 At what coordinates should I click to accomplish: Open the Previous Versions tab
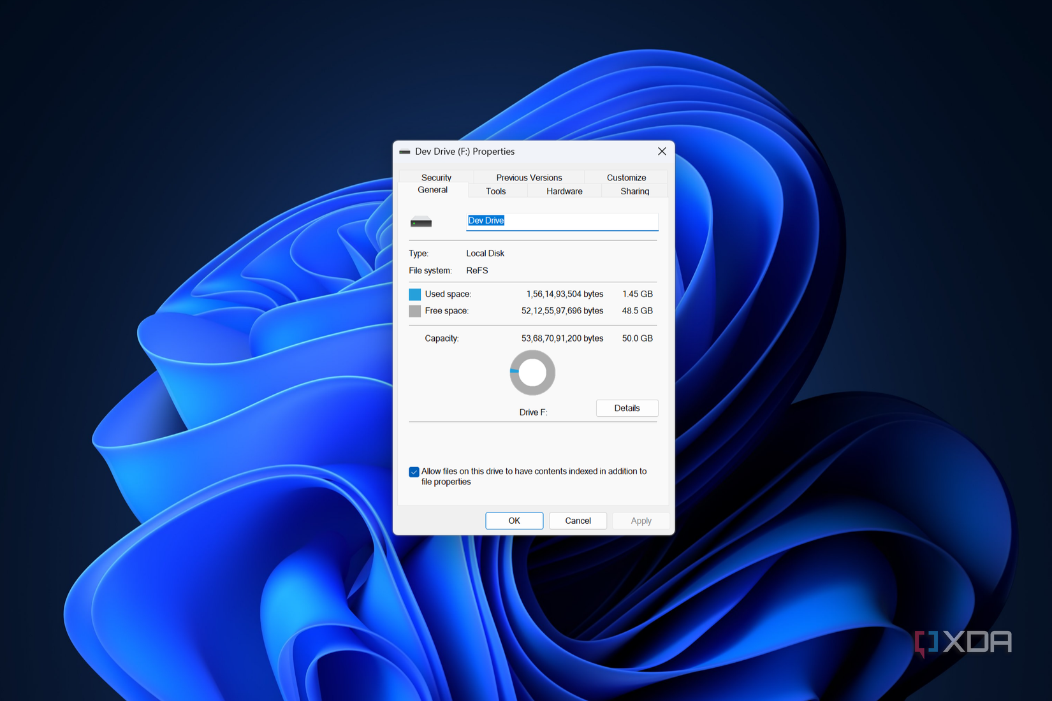[x=529, y=177]
